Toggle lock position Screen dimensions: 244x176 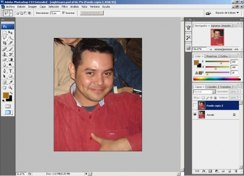[211, 98]
